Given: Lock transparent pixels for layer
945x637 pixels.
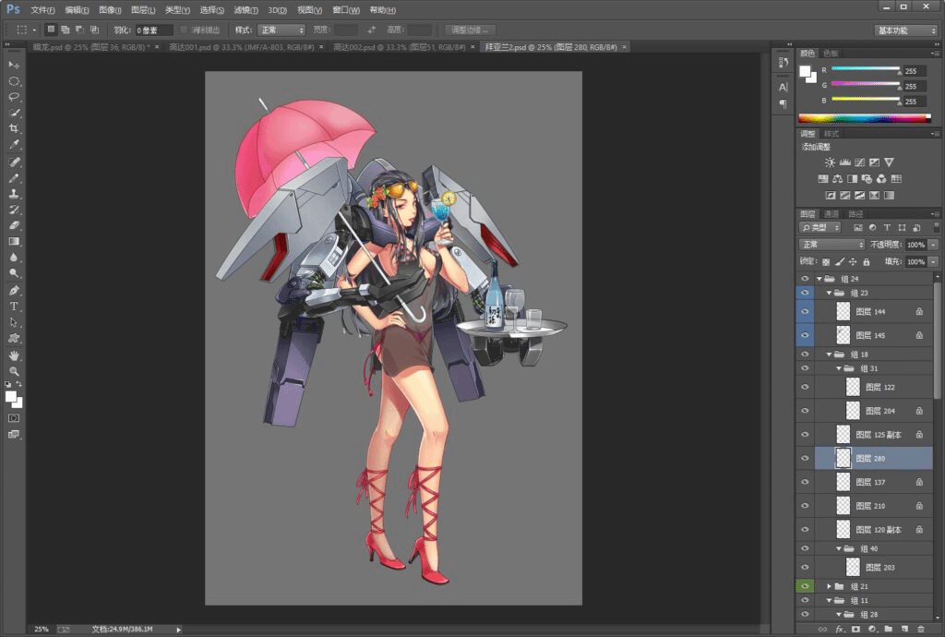Looking at the screenshot, I should [x=826, y=262].
